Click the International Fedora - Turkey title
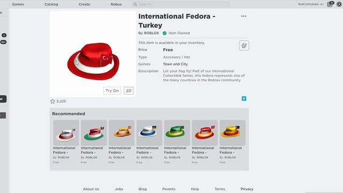Image resolution: width=343 pixels, height=193 pixels. pyautogui.click(x=177, y=21)
